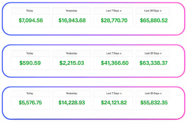Click the $24,121.82 earnings figure
This screenshot has height=123, width=187.
point(114,103)
